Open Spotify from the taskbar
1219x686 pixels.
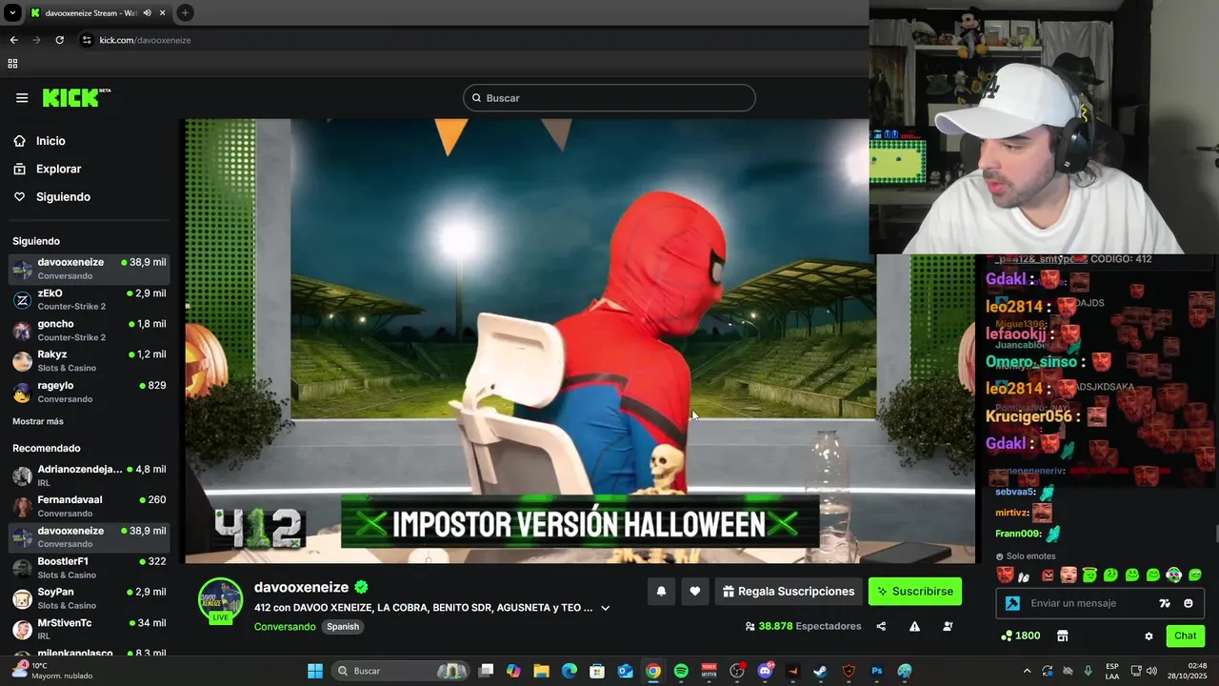pos(681,671)
